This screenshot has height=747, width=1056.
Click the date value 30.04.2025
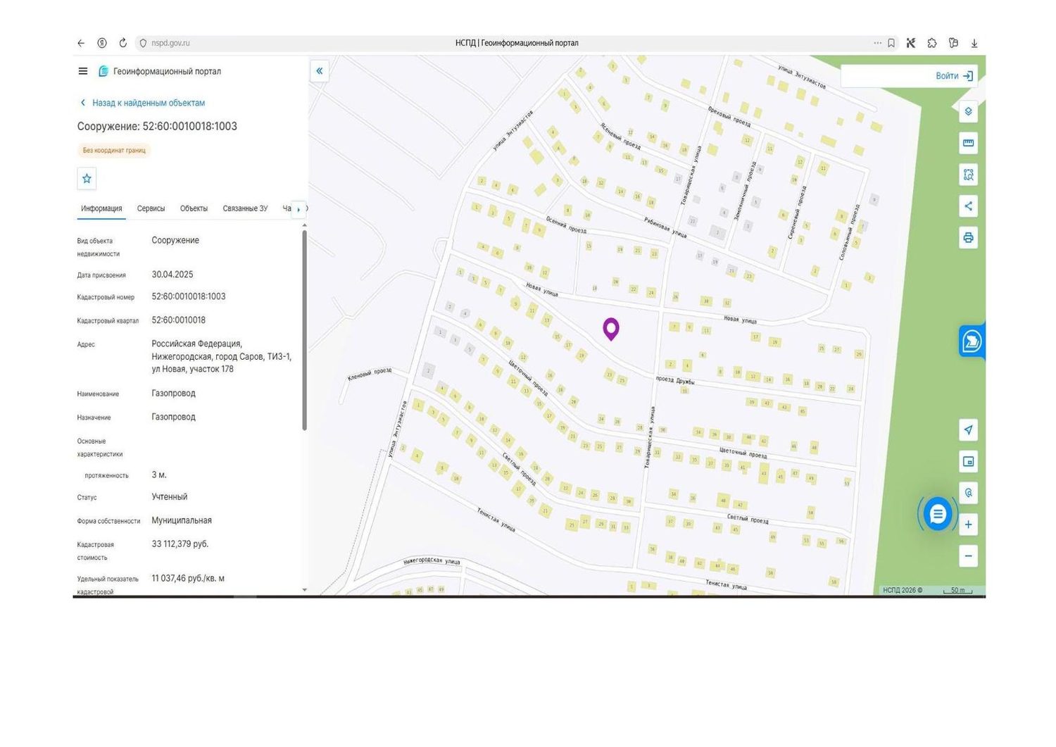(172, 275)
